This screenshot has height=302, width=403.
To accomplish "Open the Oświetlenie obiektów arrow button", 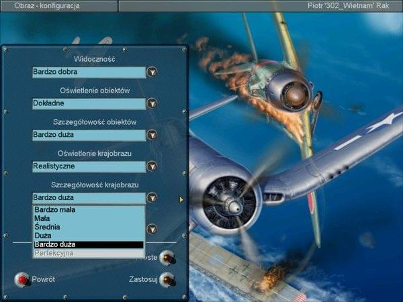I will click(152, 103).
